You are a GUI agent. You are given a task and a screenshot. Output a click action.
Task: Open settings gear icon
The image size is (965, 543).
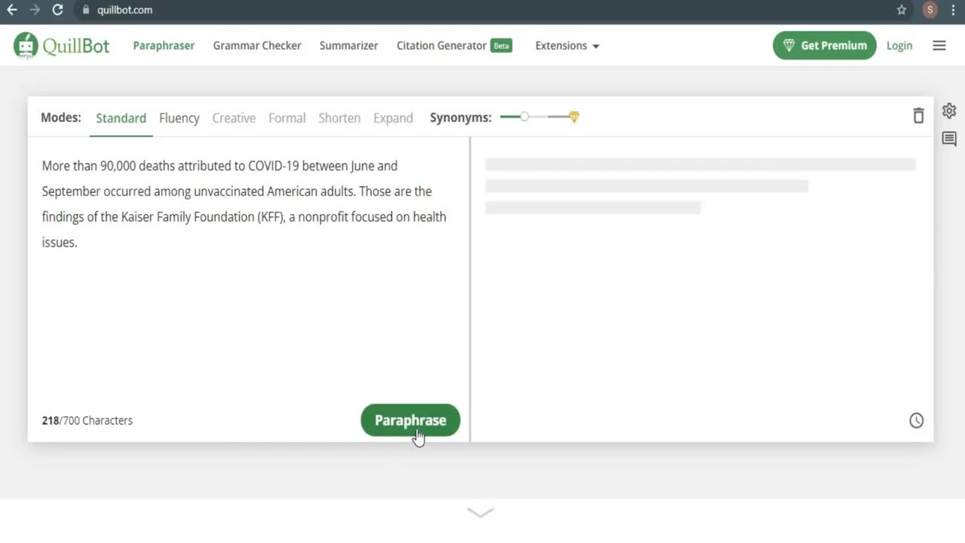pos(949,111)
